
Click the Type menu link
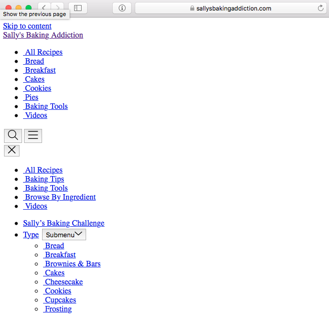(x=31, y=235)
